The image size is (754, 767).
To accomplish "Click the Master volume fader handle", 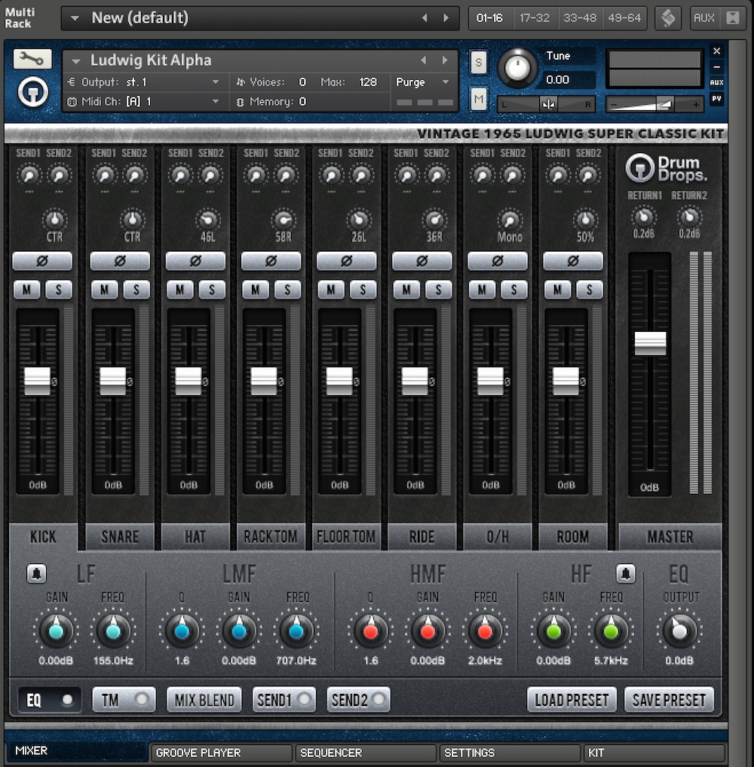I will pyautogui.click(x=650, y=343).
